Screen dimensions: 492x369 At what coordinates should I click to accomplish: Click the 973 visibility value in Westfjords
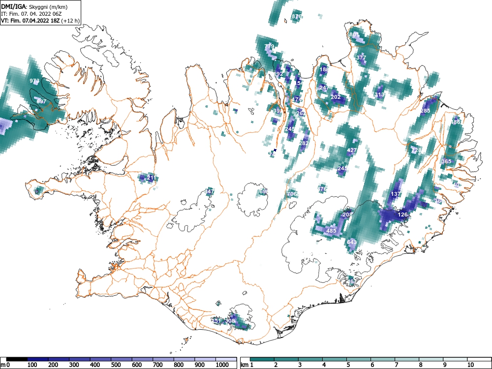(x=34, y=81)
